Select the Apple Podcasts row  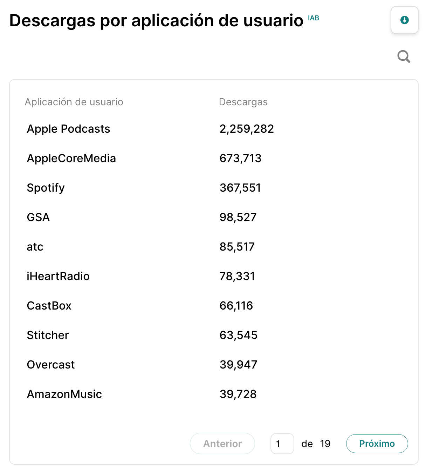coord(214,129)
